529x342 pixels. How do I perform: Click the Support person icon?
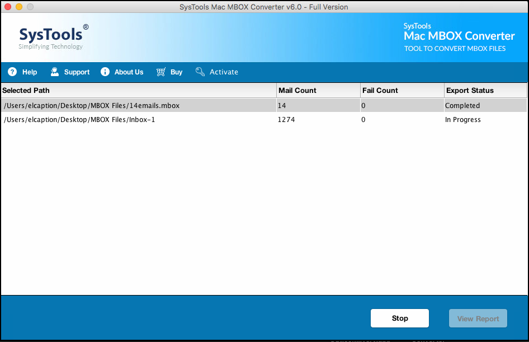click(55, 72)
